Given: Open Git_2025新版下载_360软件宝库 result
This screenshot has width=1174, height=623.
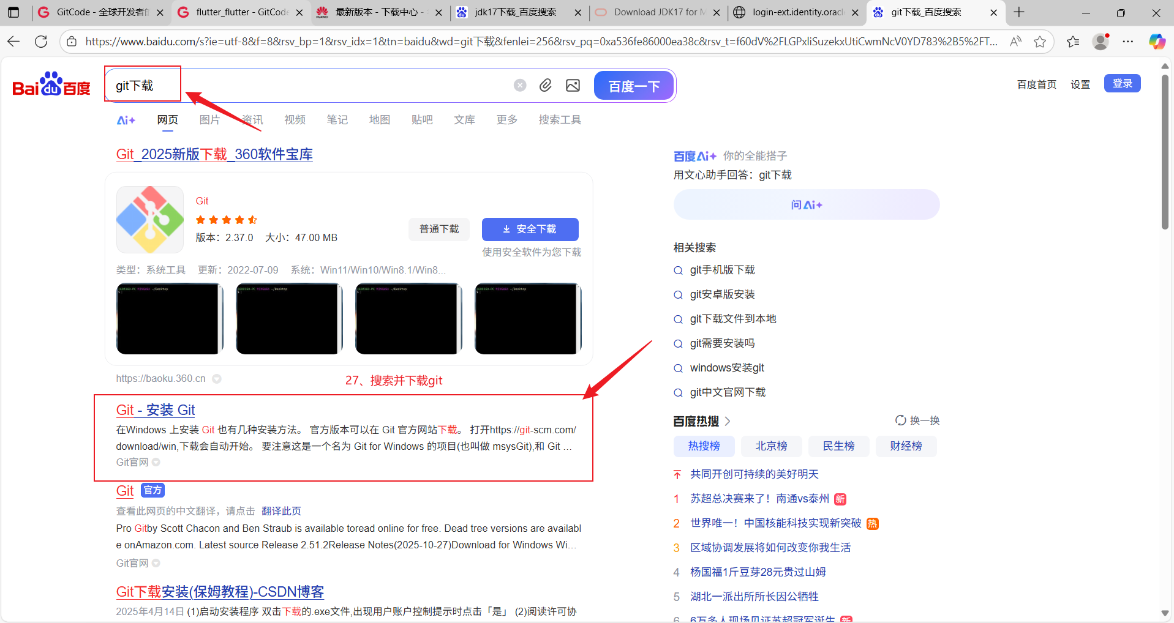Looking at the screenshot, I should tap(214, 154).
